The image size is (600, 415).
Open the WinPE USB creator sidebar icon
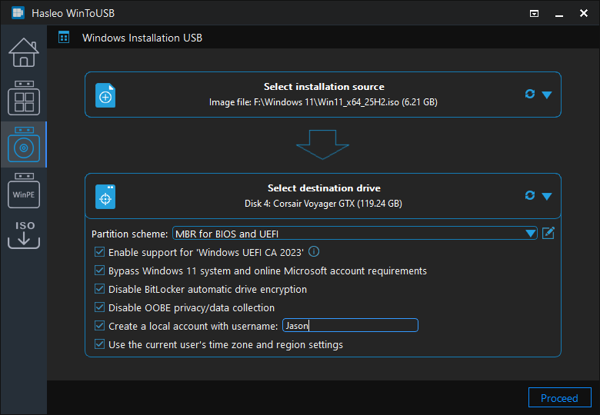click(x=24, y=191)
